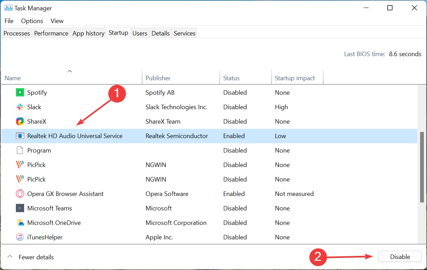Image resolution: width=427 pixels, height=270 pixels.
Task: Click the vertical scrollbar thumb
Action: [421, 167]
